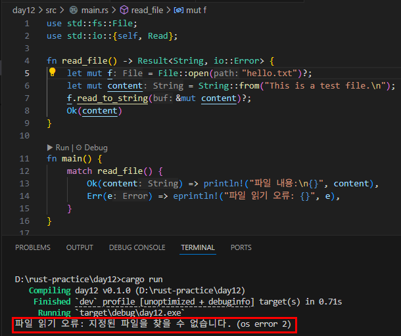The height and width of the screenshot is (336, 401).
Task: Click Running target\debug\day12.exe terminal line
Action: click(111, 313)
